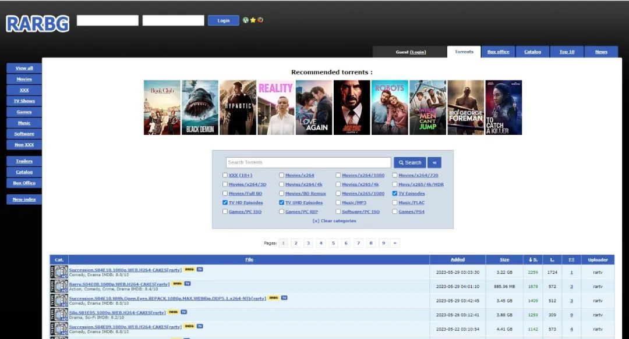Open the Black Demon poster
The height and width of the screenshot is (339, 629).
coord(200,108)
